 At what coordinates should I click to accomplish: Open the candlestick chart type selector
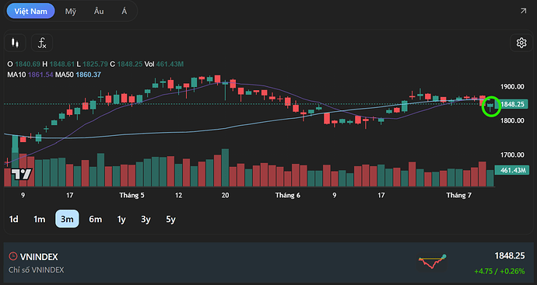point(15,43)
